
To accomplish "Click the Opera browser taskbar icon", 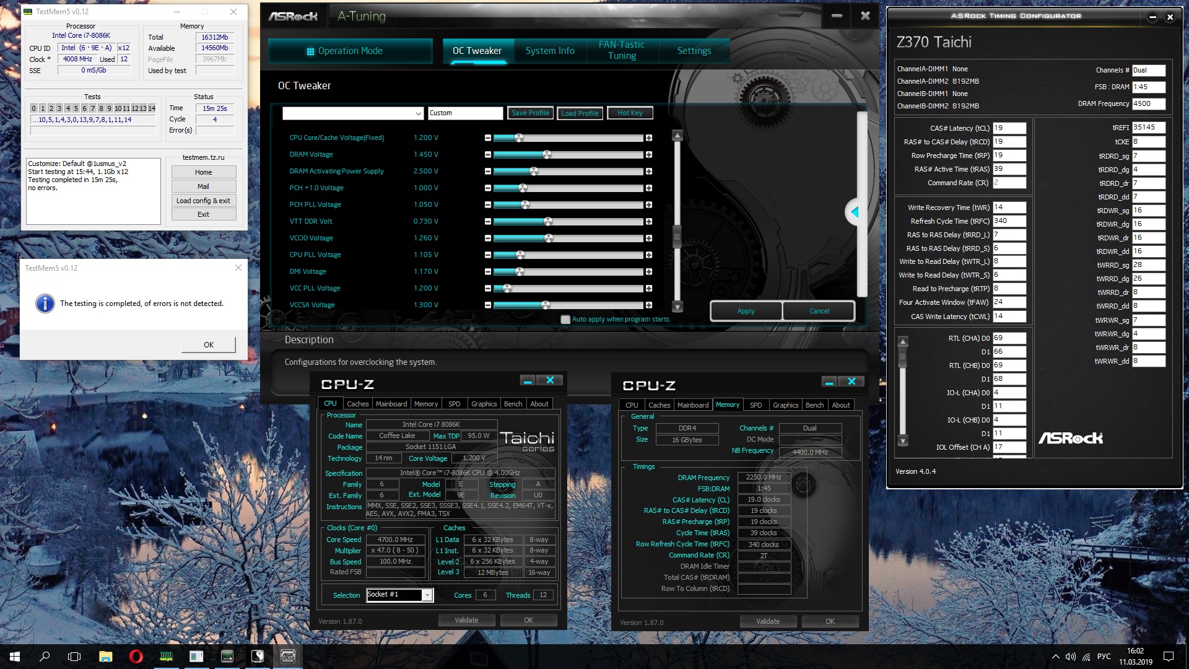I will (136, 657).
